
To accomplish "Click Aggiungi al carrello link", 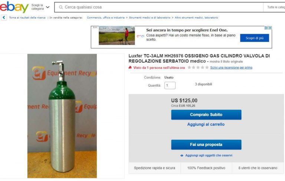I will pyautogui.click(x=206, y=125).
